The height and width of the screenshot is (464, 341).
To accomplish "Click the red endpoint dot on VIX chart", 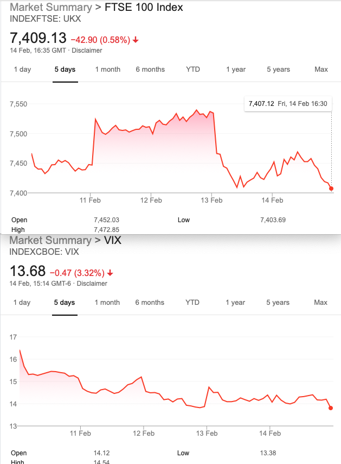I will (x=331, y=408).
